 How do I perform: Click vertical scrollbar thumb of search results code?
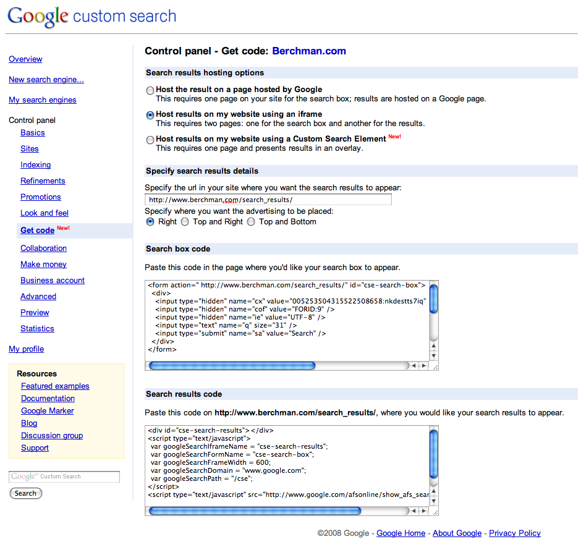click(x=433, y=454)
